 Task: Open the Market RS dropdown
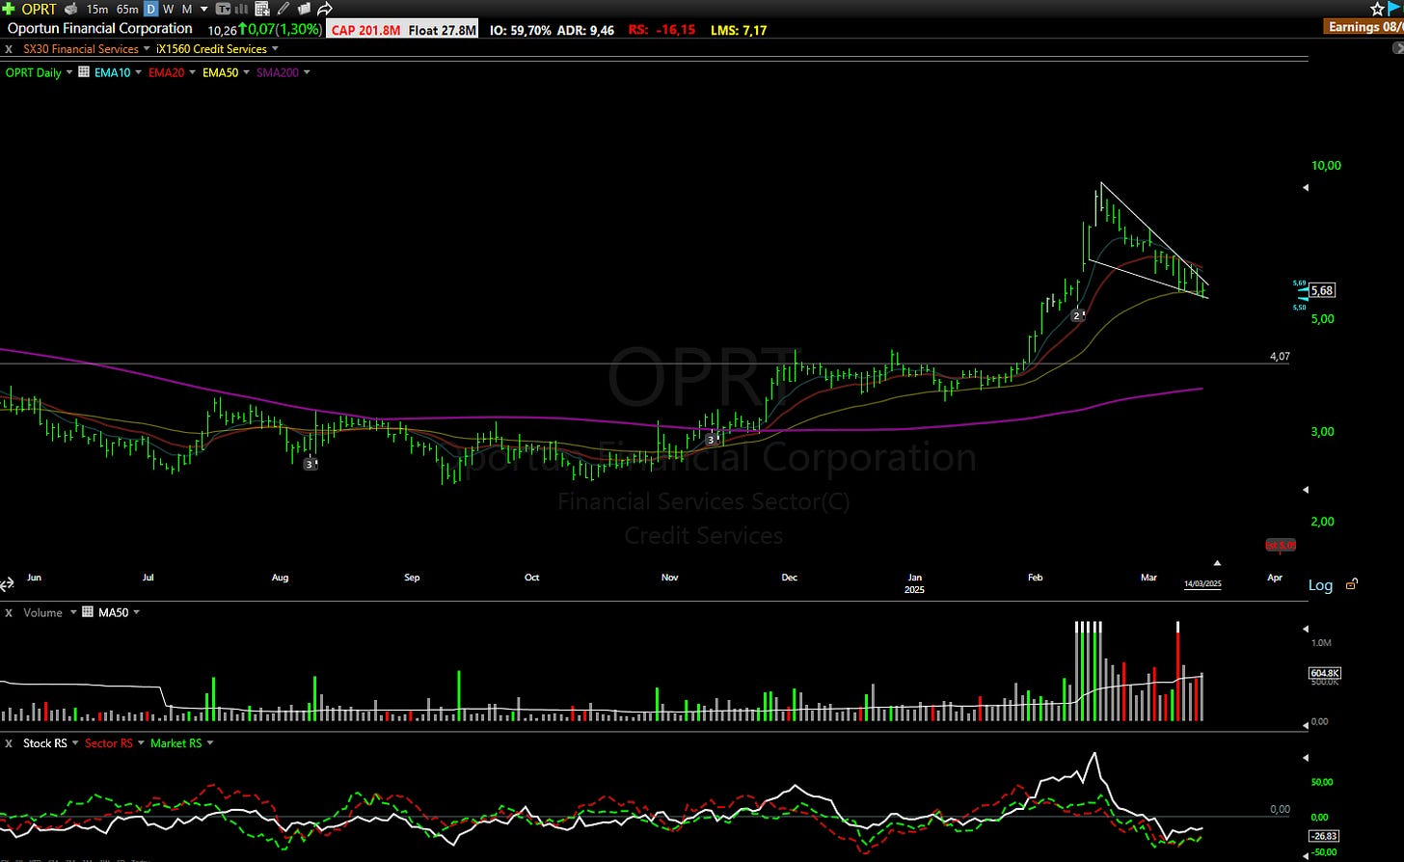coord(209,743)
